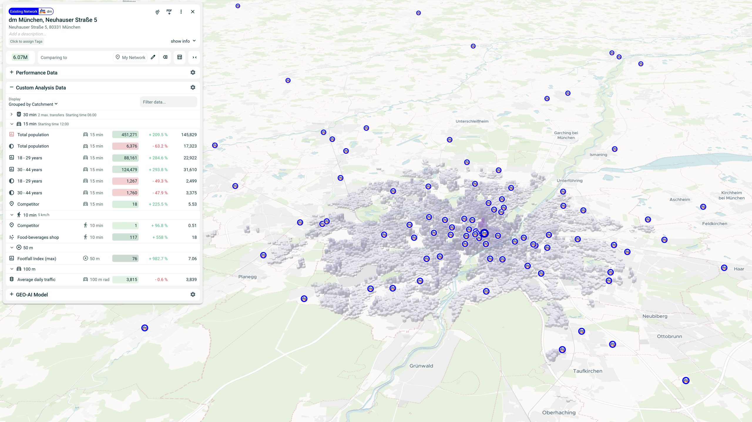Click the icon beside 18 - 29 years 88,161
Viewport: 752px width, 422px height.
click(11, 158)
